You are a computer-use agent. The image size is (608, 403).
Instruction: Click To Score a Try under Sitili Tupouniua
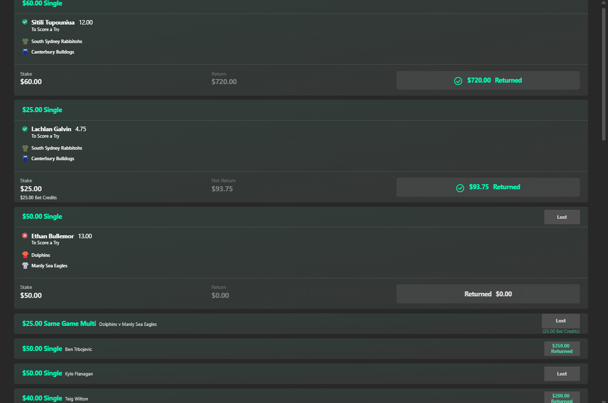point(45,30)
